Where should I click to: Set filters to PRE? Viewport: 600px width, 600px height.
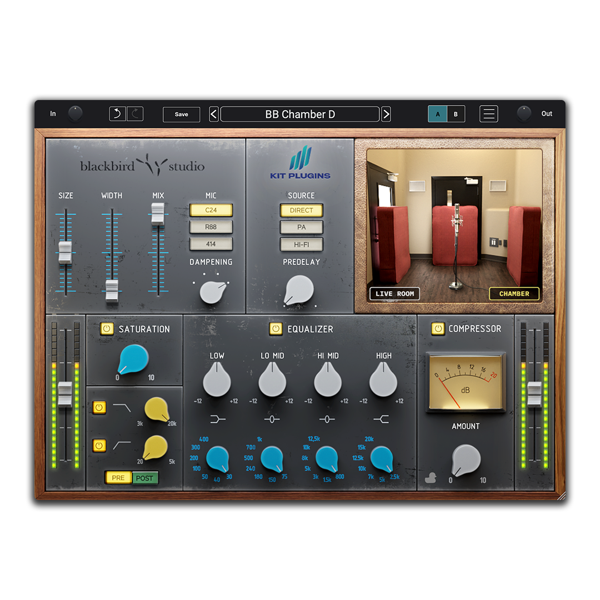[x=118, y=478]
